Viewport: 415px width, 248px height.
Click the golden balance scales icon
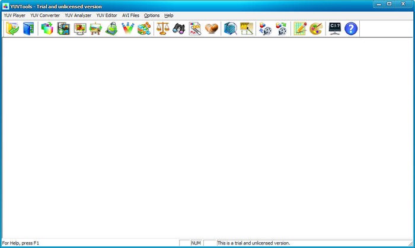(x=163, y=28)
